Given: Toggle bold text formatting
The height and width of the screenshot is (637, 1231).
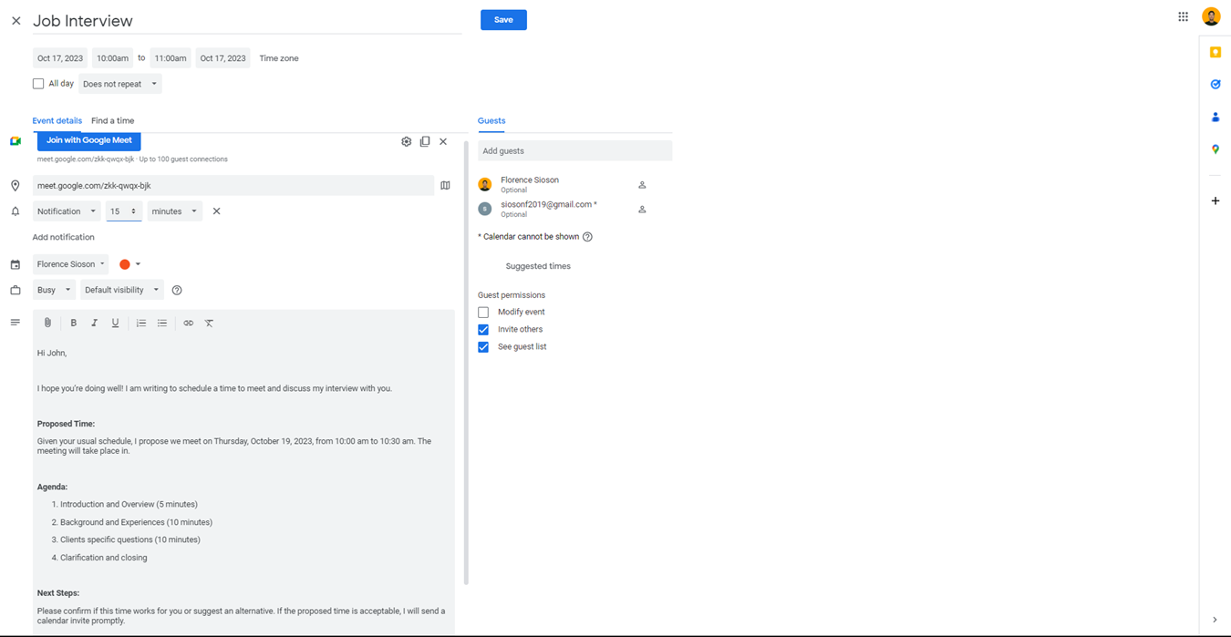Looking at the screenshot, I should [x=74, y=323].
